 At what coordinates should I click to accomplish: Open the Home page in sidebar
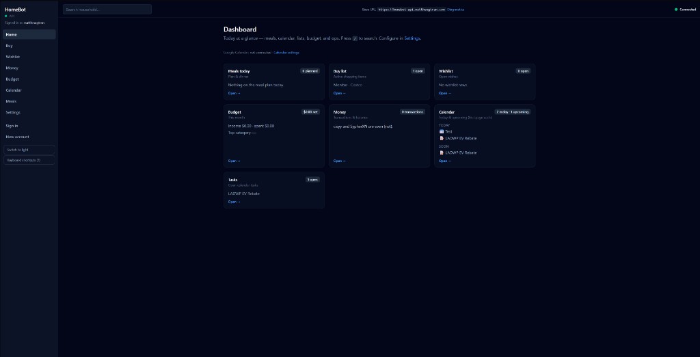pyautogui.click(x=29, y=34)
